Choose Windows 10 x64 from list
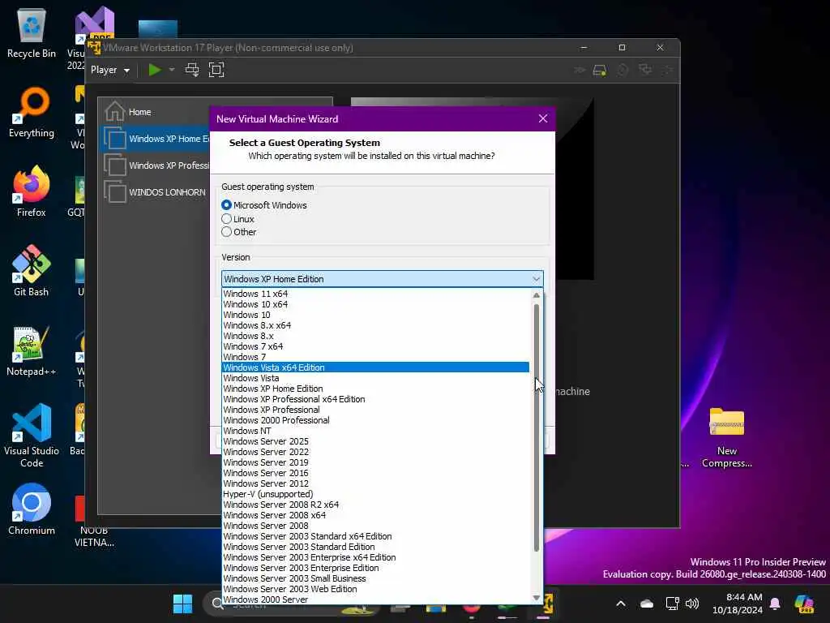The height and width of the screenshot is (623, 830). tap(375, 304)
